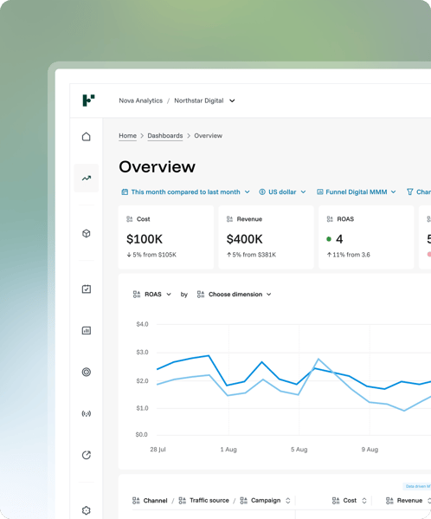
Task: Open the trending analytics sidebar icon
Action: [87, 178]
